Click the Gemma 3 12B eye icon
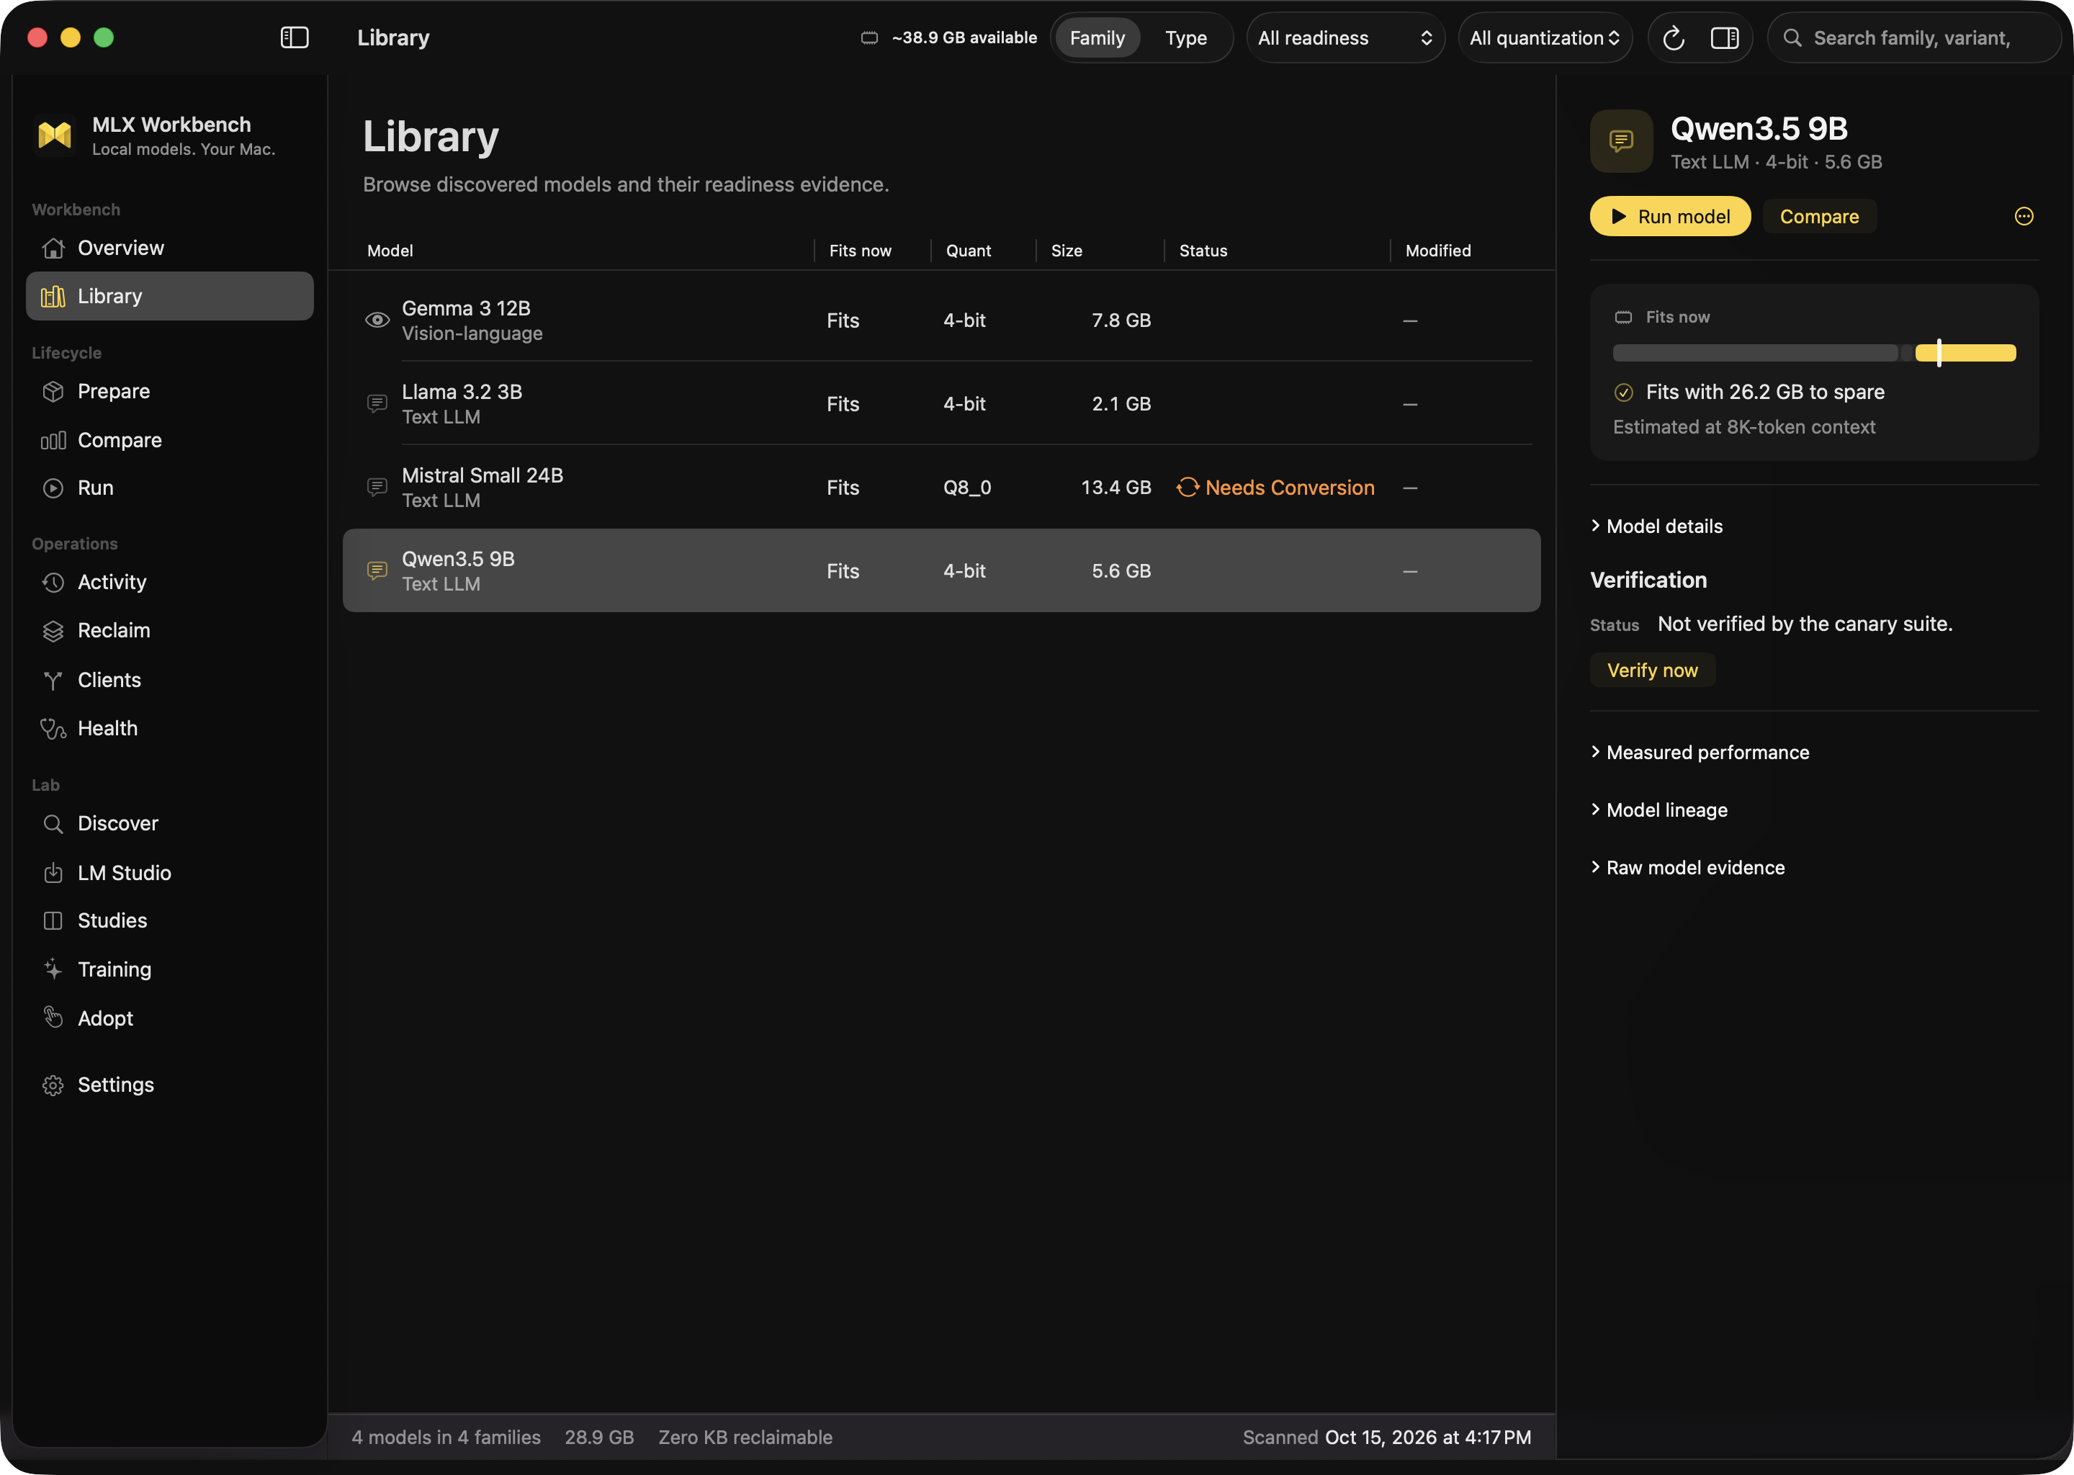Screen dimensions: 2074x1475 coord(377,320)
